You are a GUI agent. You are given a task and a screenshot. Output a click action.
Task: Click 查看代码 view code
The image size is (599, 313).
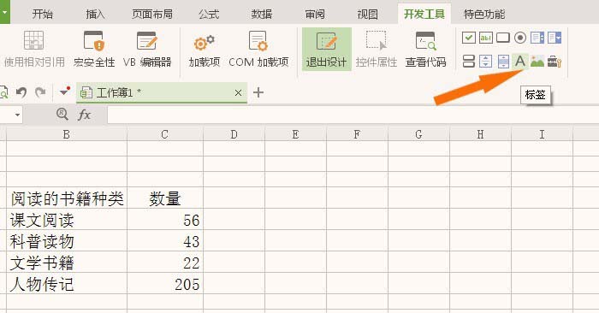coord(425,50)
